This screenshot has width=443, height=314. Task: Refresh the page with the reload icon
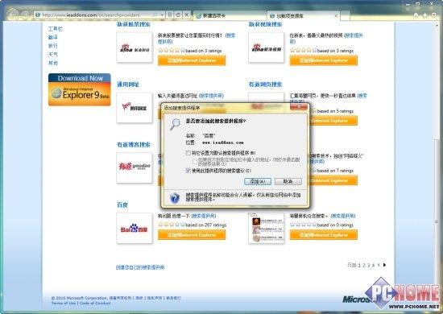[x=178, y=14]
